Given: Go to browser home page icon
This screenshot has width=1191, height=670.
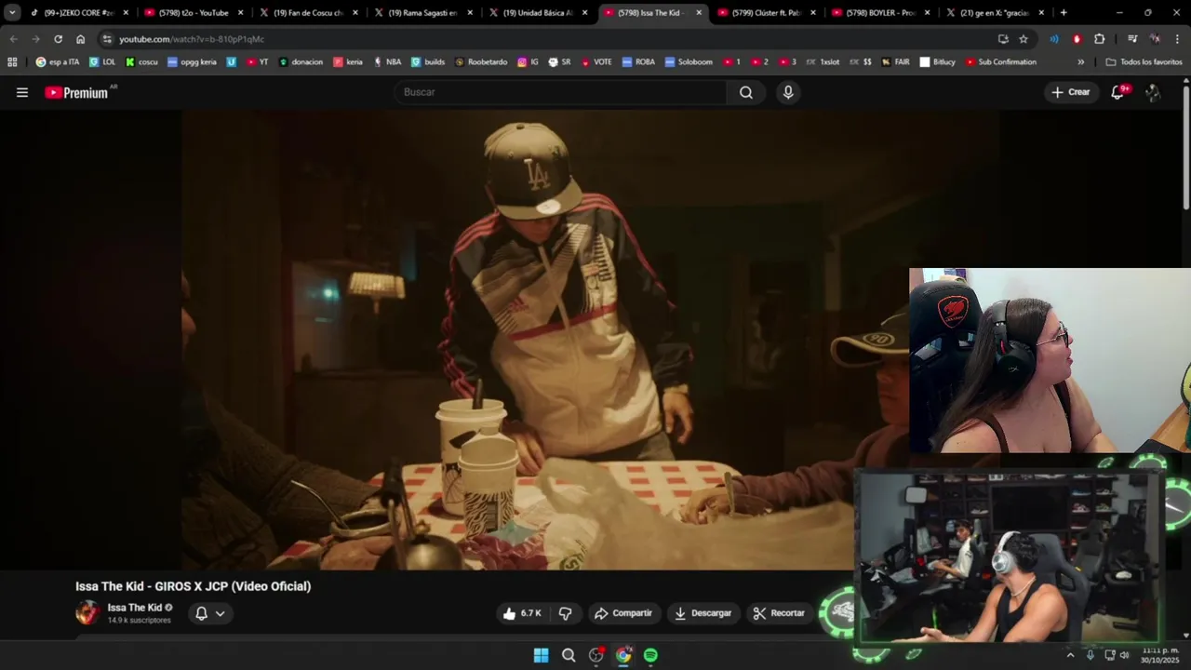Looking at the screenshot, I should [81, 39].
